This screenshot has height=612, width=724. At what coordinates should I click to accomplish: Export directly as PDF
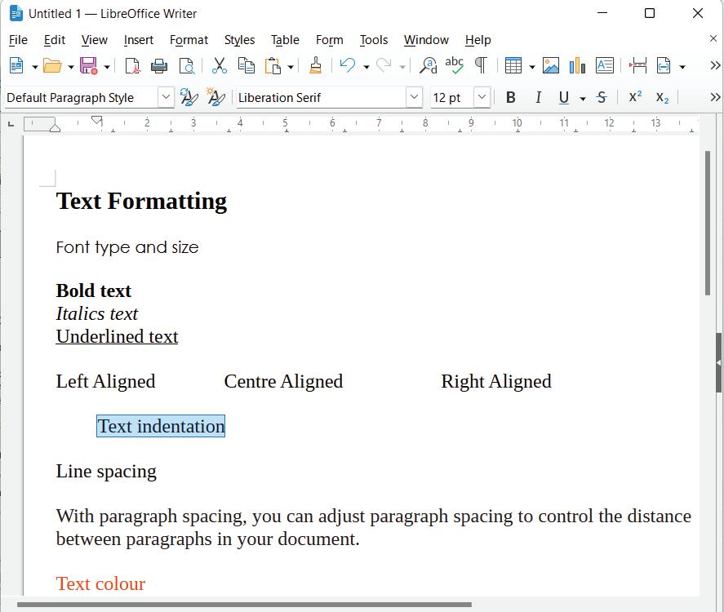click(x=132, y=65)
